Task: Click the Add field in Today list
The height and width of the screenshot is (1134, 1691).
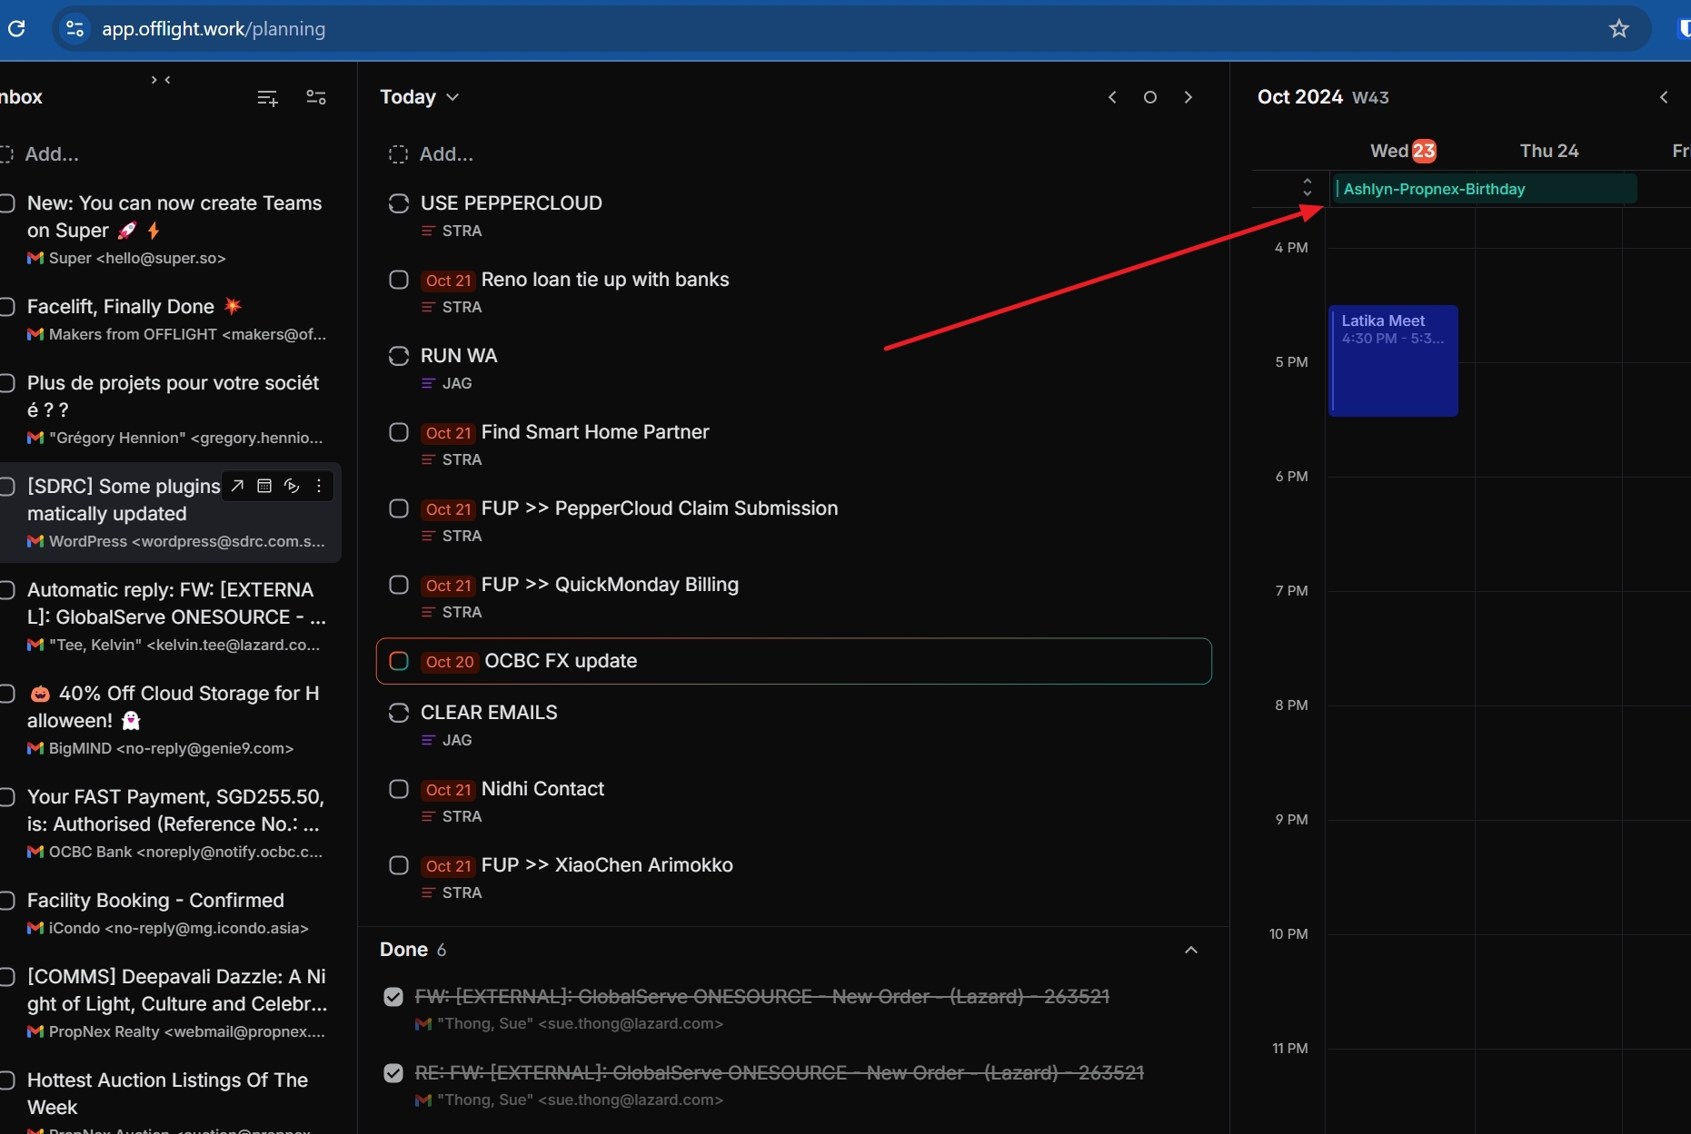Action: click(445, 154)
